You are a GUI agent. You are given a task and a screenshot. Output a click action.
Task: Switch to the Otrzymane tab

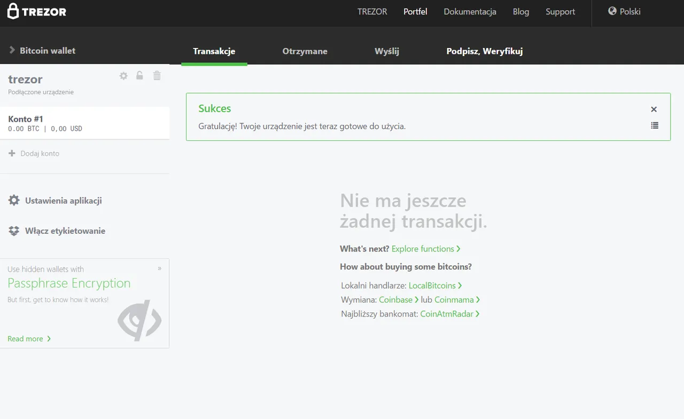pos(305,51)
